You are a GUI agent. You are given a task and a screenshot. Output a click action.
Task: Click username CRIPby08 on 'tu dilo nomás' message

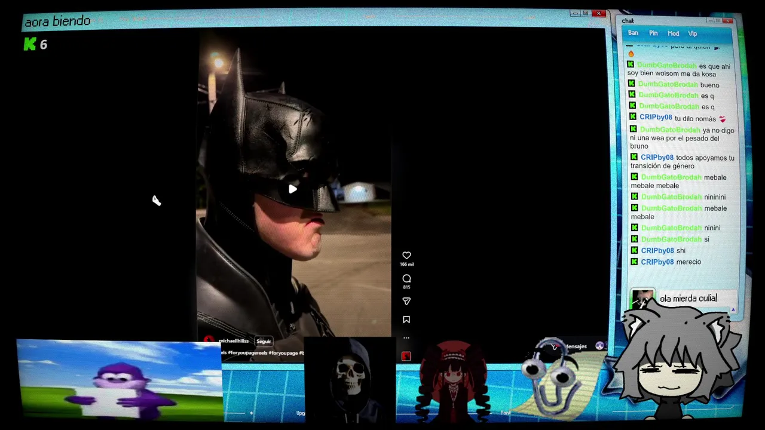coord(656,118)
